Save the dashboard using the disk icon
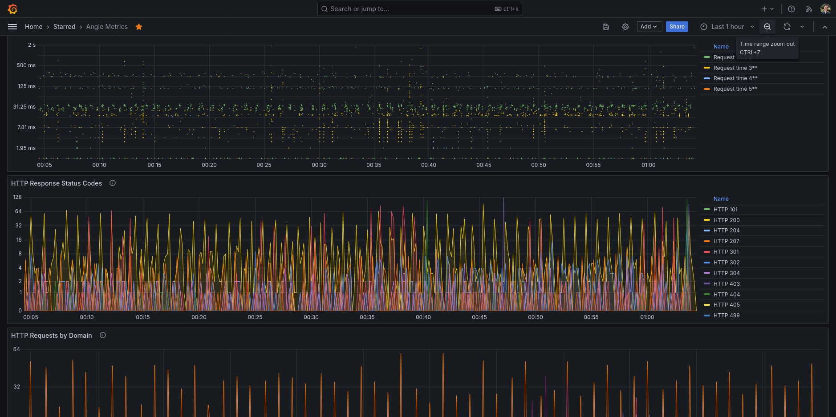This screenshot has width=836, height=417. coord(606,27)
